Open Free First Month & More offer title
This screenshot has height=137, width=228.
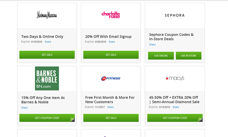110,100
